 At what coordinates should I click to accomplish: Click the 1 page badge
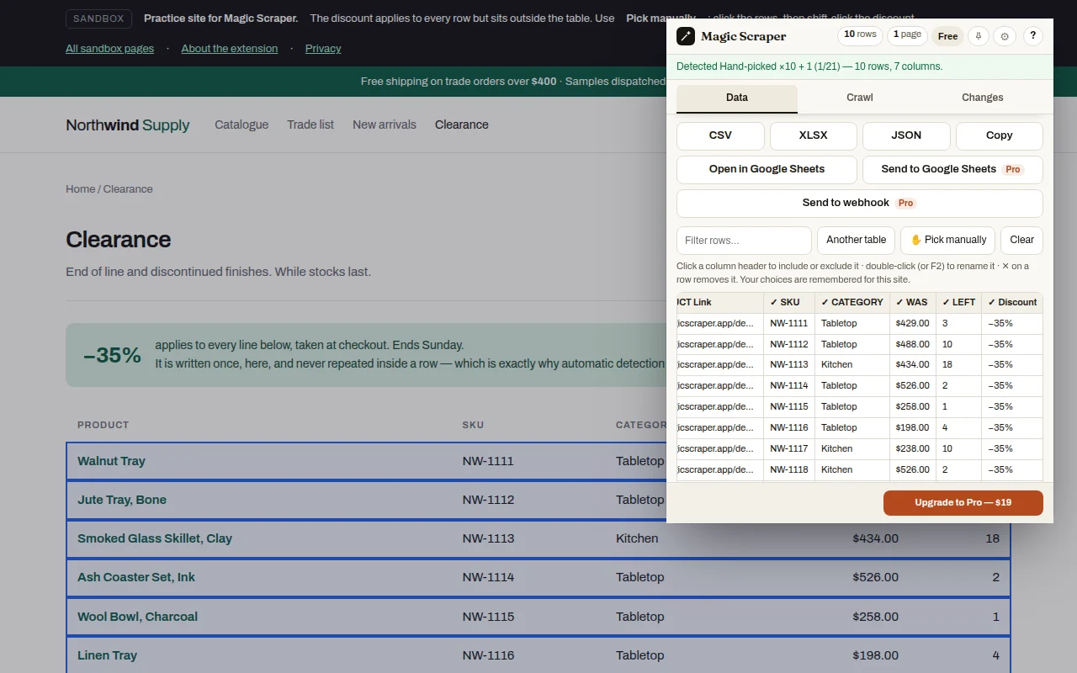pos(907,34)
